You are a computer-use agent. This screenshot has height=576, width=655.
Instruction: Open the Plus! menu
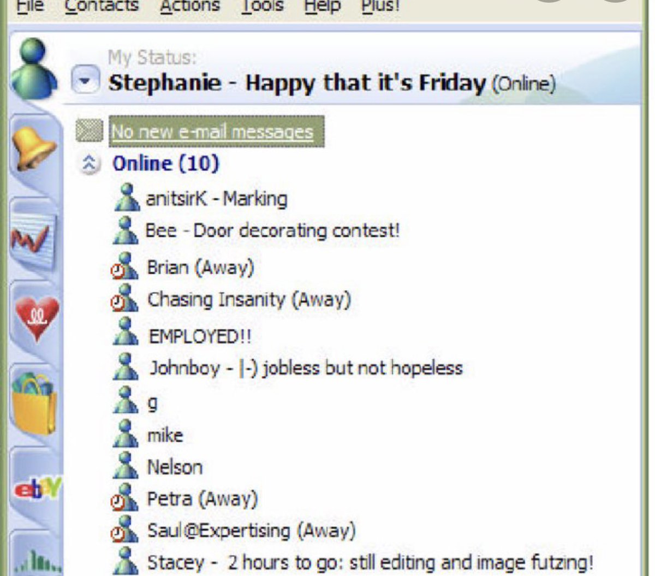click(x=380, y=5)
